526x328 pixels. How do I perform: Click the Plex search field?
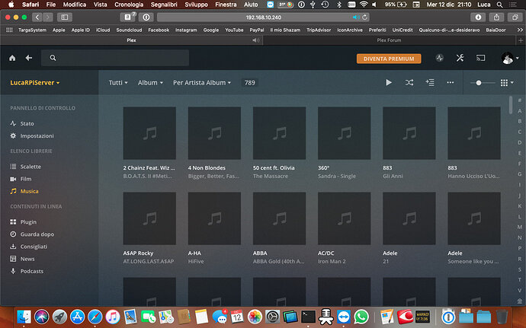(x=115, y=58)
